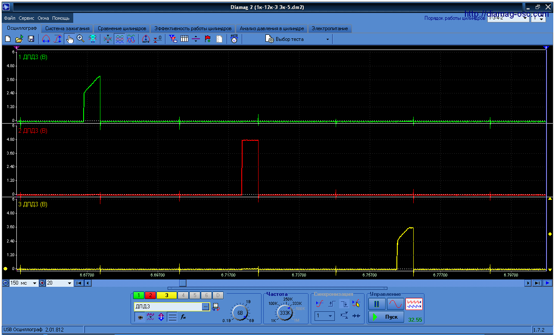Select green channel 1 button

click(139, 295)
